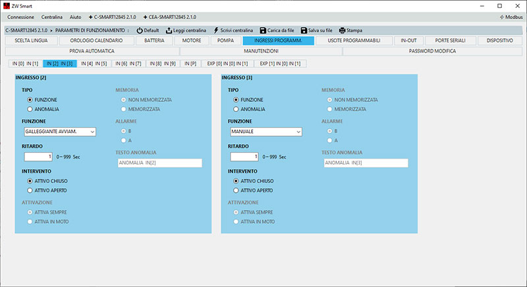Click the Default reset icon
This screenshot has width=527, height=287.
[140, 30]
